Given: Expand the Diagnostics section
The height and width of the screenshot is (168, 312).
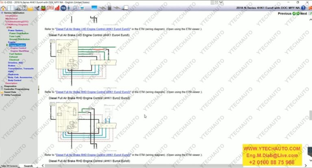Looking at the screenshot, I should coord(10,86).
